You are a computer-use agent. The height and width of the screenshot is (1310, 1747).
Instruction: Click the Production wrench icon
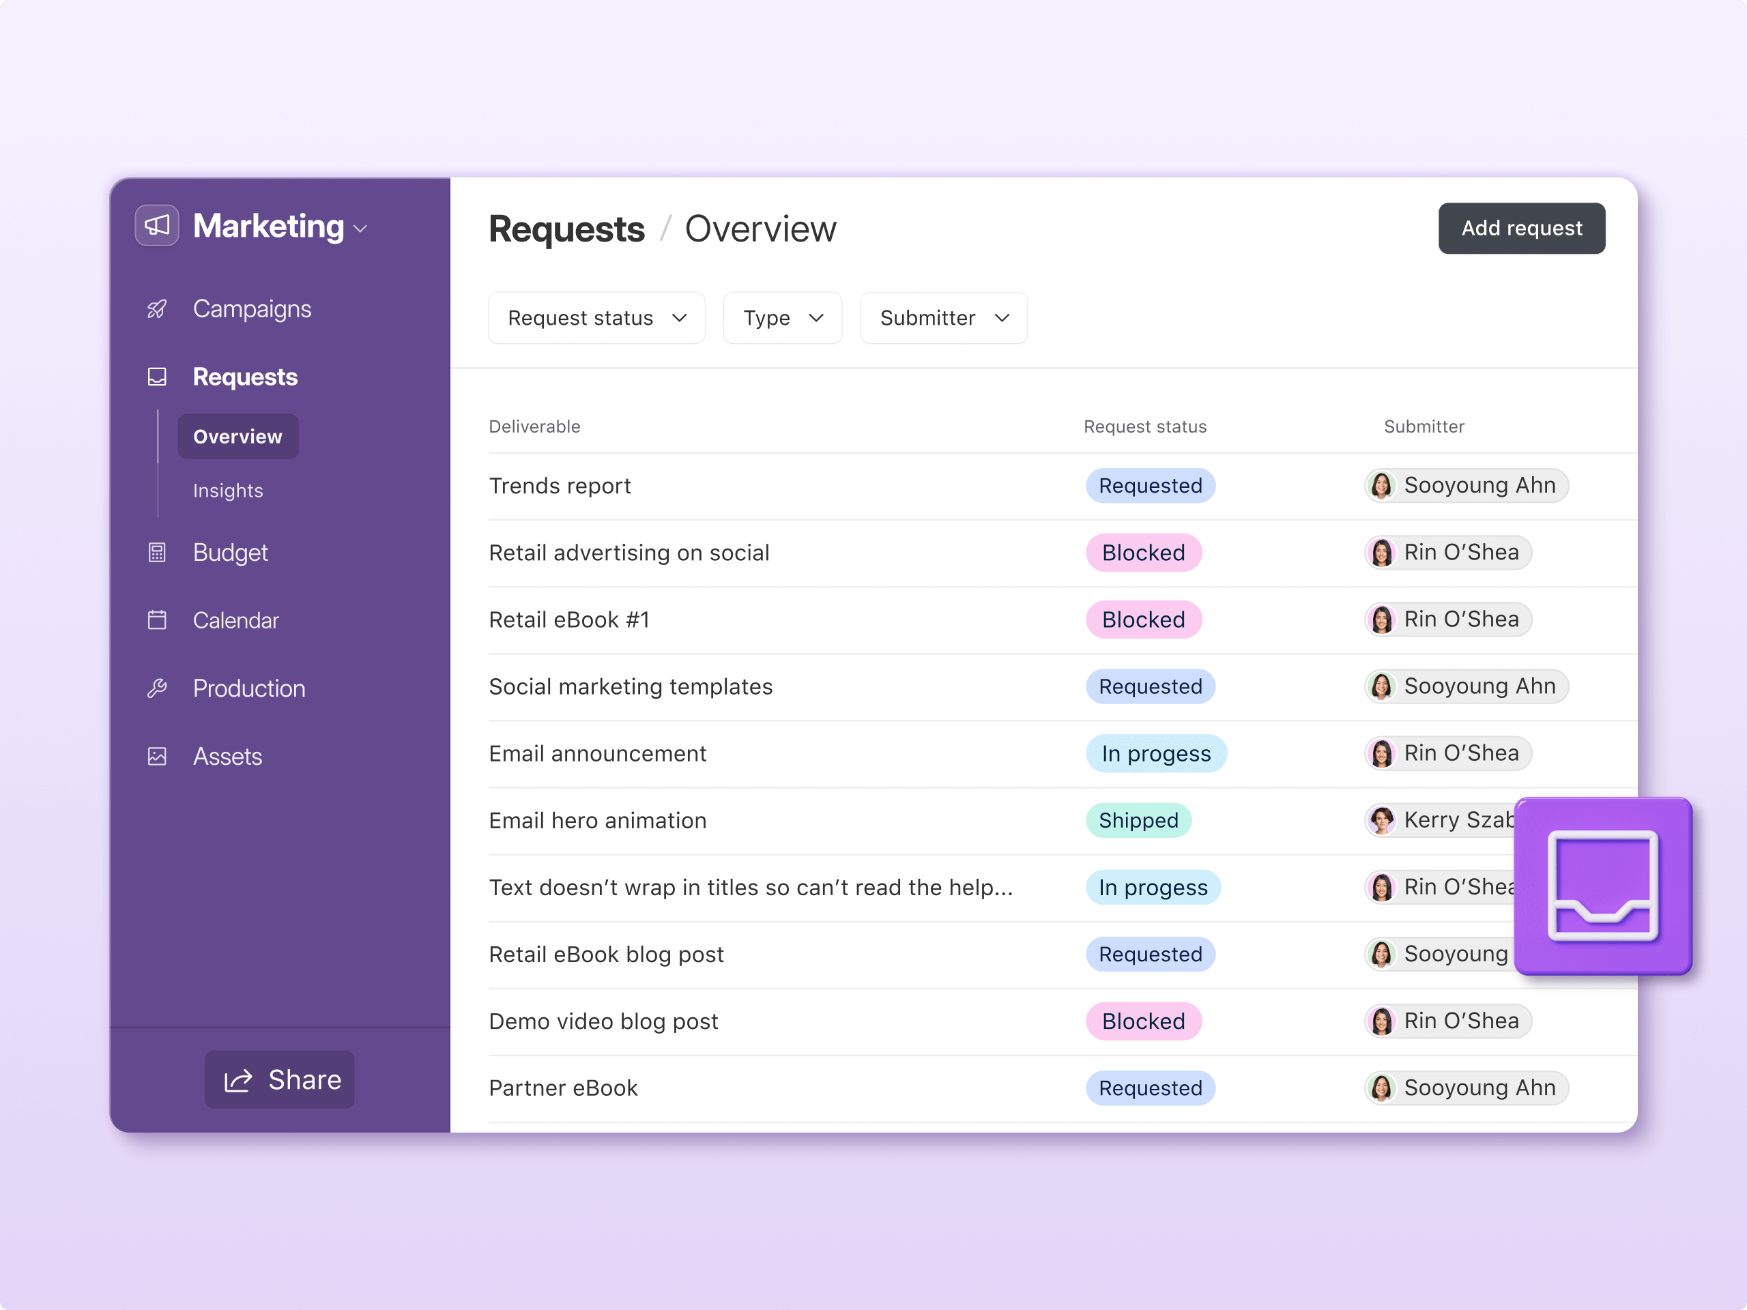pyautogui.click(x=156, y=688)
